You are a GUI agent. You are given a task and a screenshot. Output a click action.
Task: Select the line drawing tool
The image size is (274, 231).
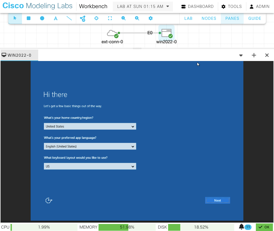tap(69, 18)
